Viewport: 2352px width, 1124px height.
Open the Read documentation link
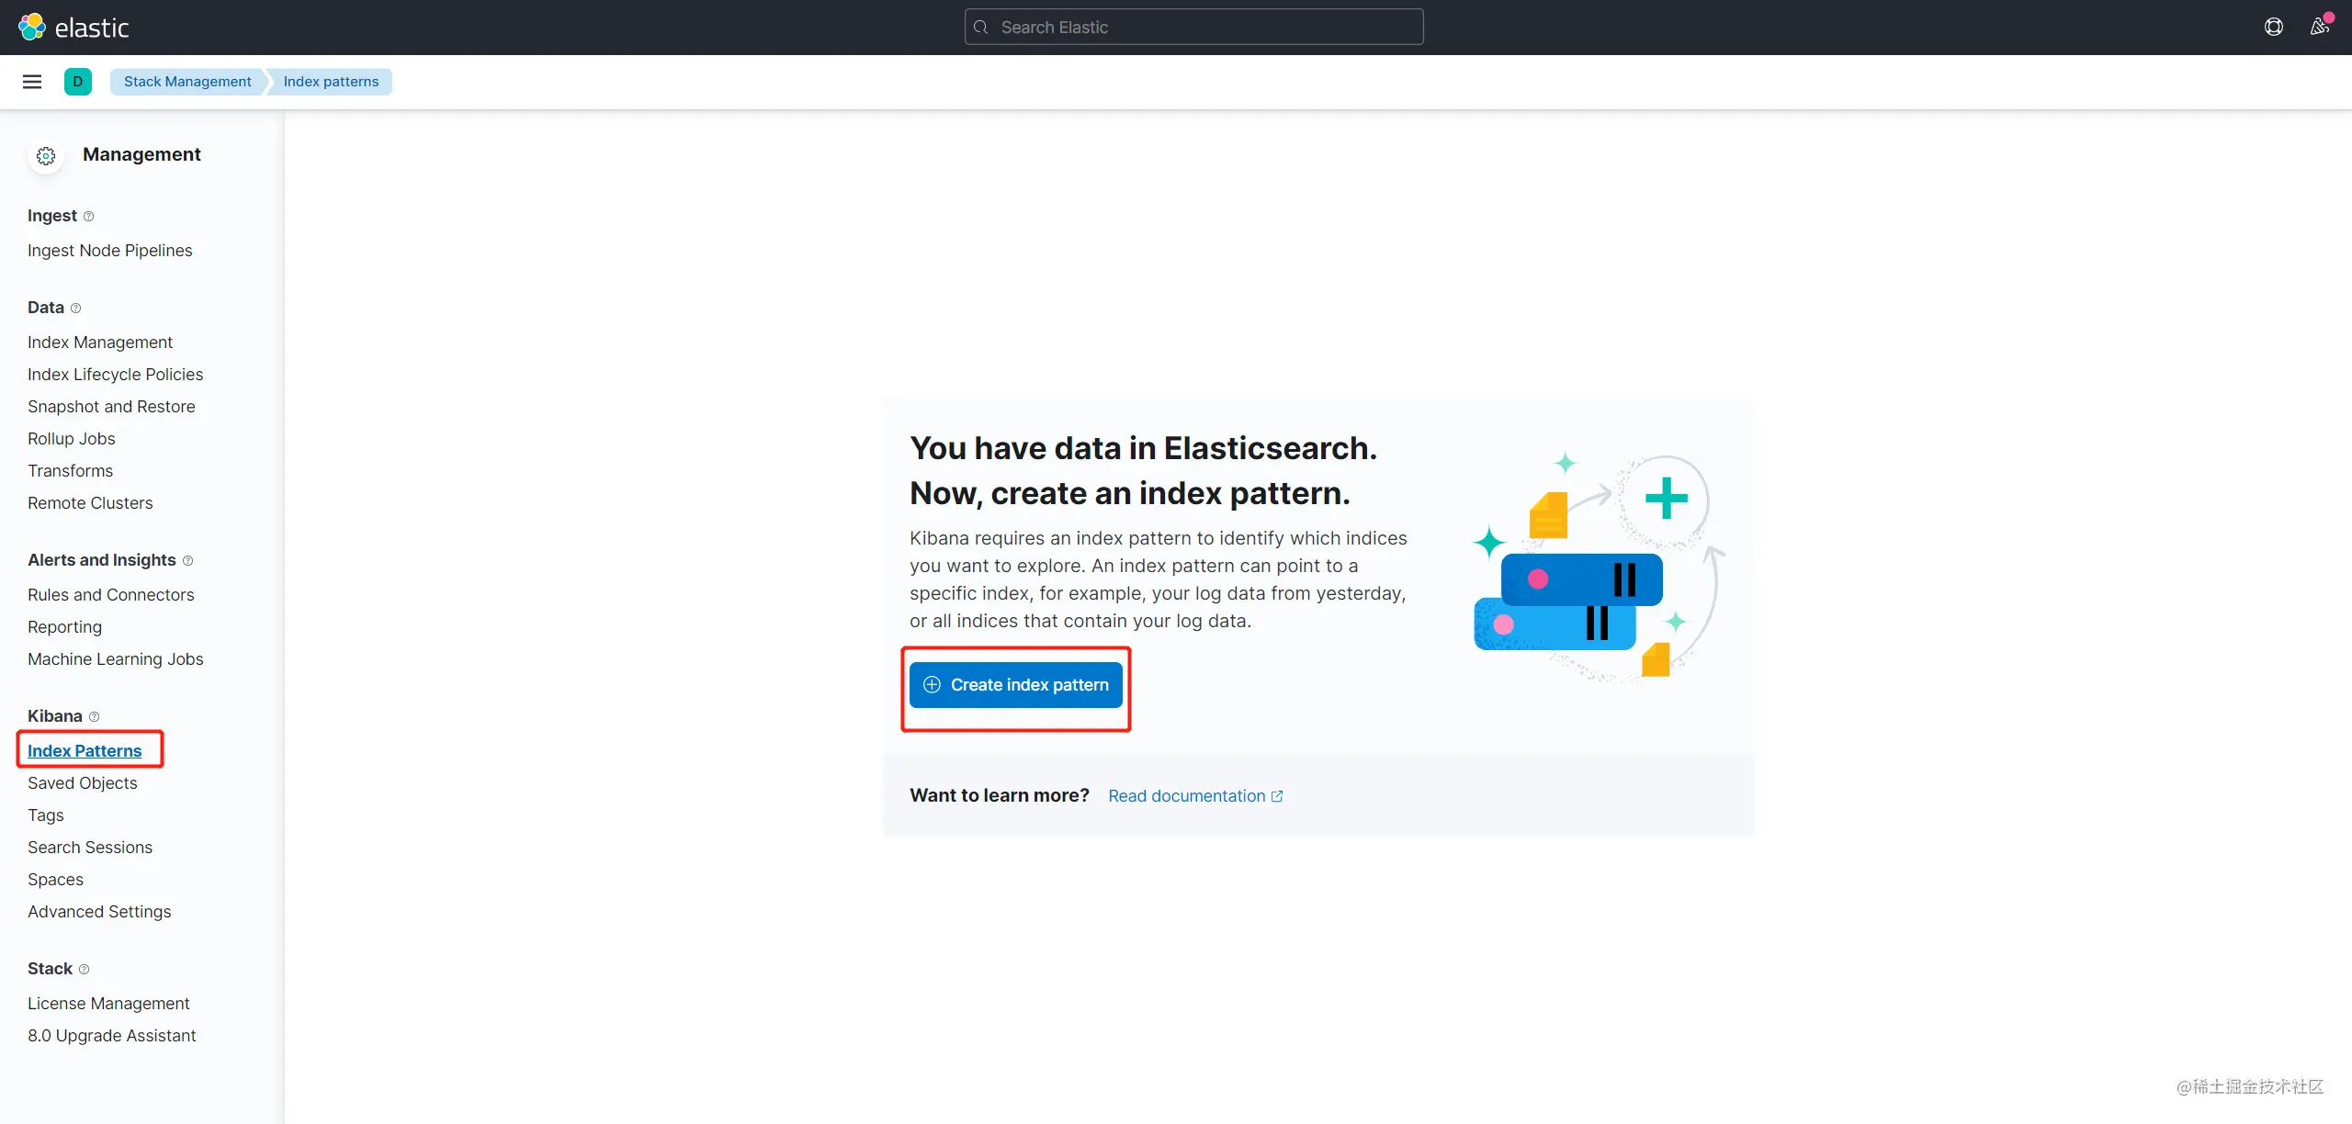click(1195, 796)
